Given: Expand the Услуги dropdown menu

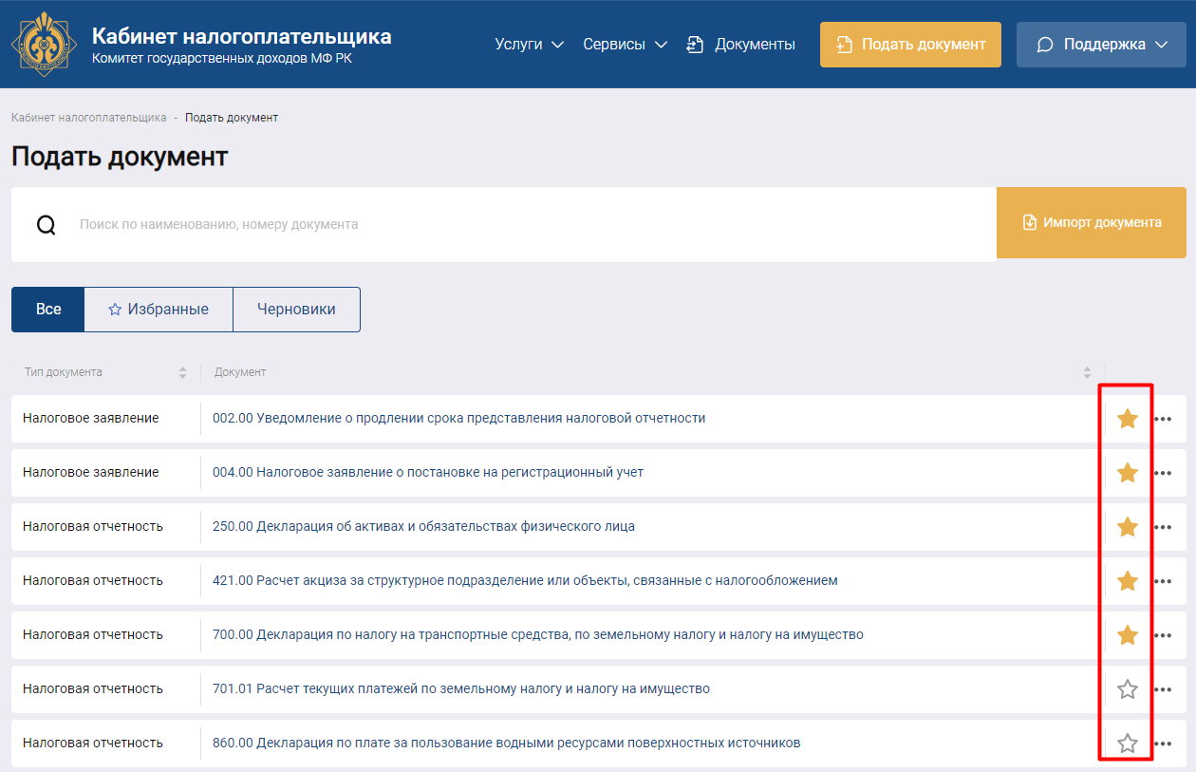Looking at the screenshot, I should (x=529, y=45).
